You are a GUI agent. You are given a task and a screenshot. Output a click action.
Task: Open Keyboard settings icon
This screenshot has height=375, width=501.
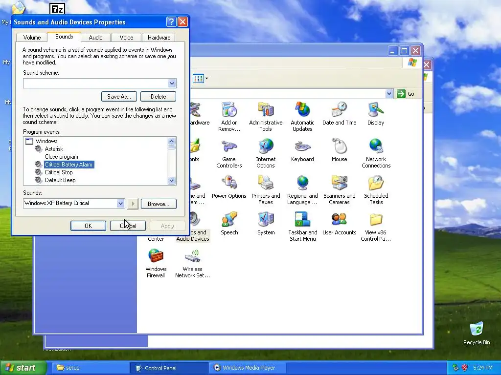[302, 150]
